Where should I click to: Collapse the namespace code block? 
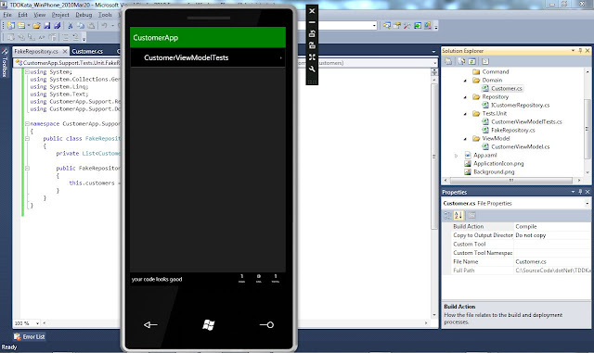point(27,124)
